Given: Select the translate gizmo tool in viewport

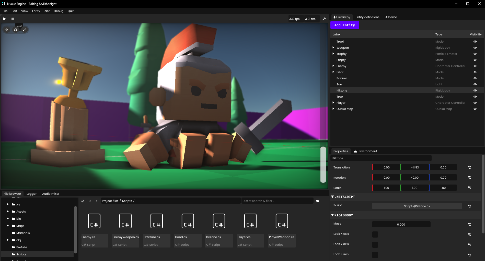Looking at the screenshot, I should pyautogui.click(x=7, y=30).
